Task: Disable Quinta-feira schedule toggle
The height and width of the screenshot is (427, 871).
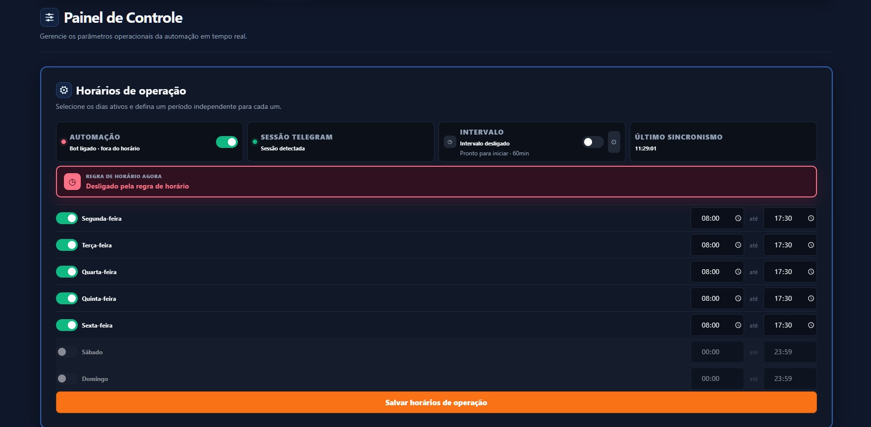Action: [67, 298]
